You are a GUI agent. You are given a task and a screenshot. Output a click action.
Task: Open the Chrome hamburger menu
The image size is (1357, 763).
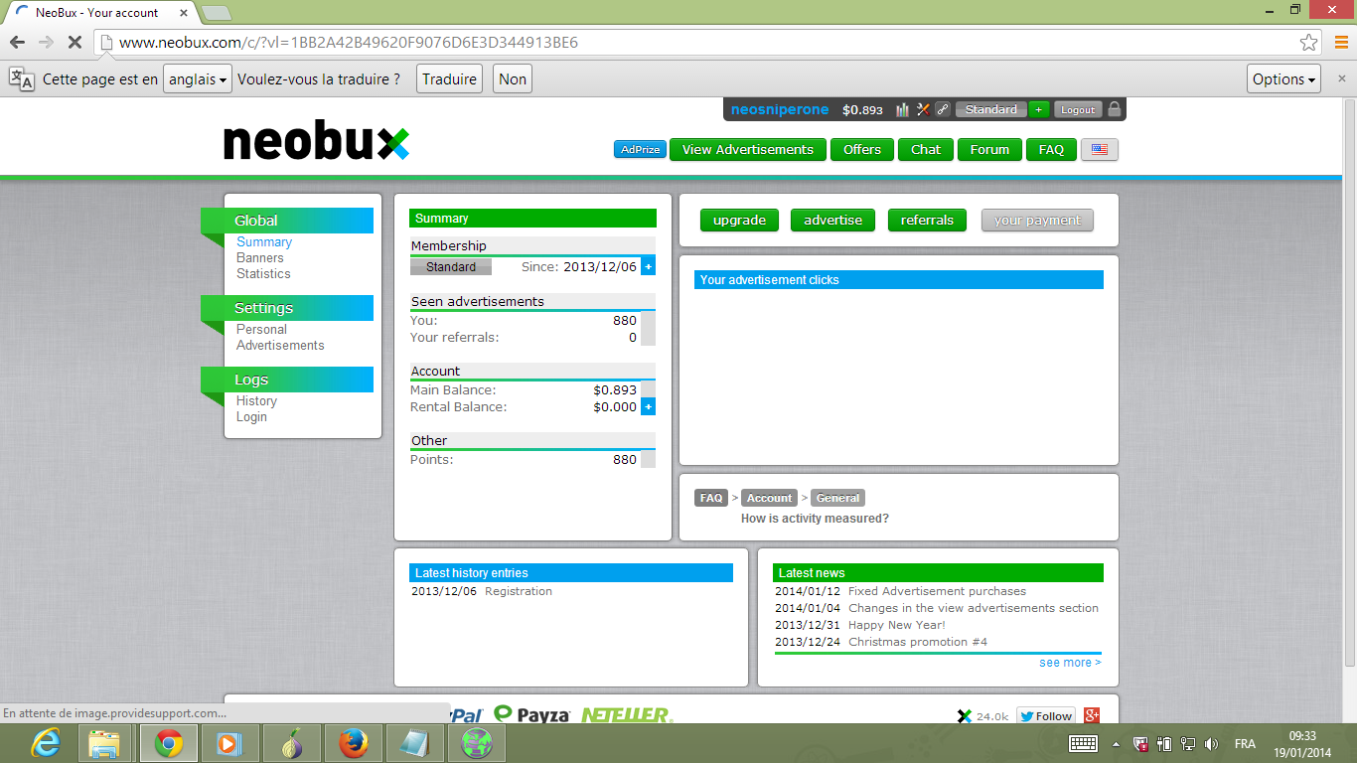point(1340,43)
